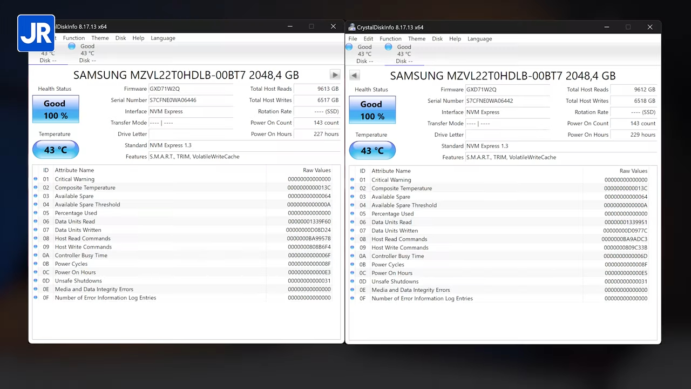Click the Host Read Commands status dot in right window

[x=353, y=239]
